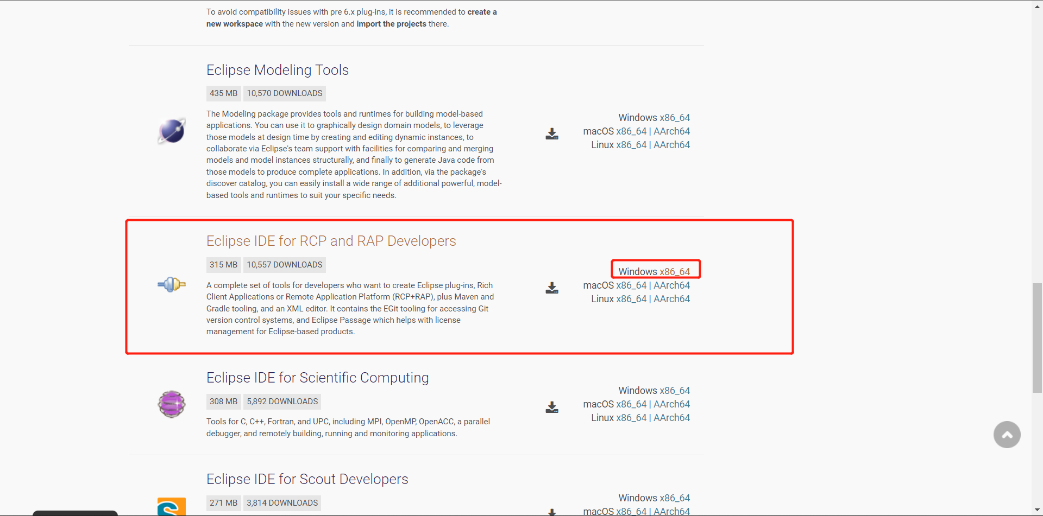Open Eclipse IDE for Scout Developers title
The width and height of the screenshot is (1043, 516).
point(307,479)
